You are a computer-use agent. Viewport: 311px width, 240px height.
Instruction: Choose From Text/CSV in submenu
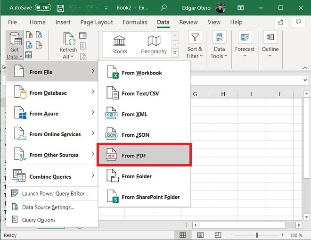coord(144,93)
